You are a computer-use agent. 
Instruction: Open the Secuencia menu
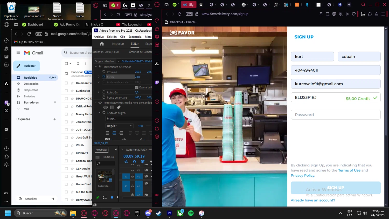(135, 37)
